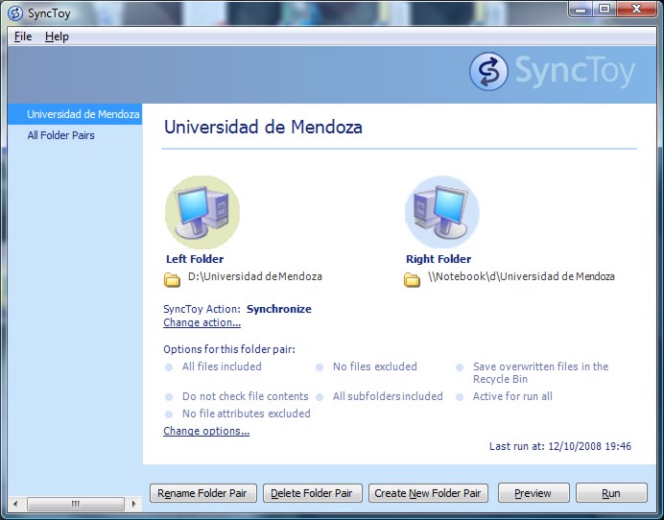Click folder icon beside \\Notebook\d path

[x=412, y=280]
